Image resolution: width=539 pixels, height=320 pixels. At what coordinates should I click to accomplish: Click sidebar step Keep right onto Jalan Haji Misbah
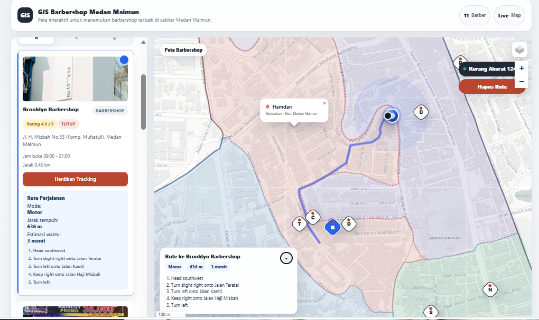point(64,274)
